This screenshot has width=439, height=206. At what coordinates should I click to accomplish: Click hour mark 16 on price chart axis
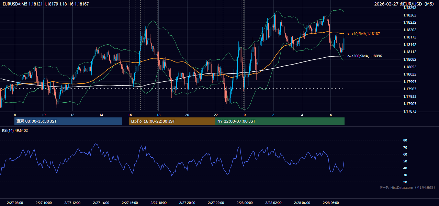[130, 114]
